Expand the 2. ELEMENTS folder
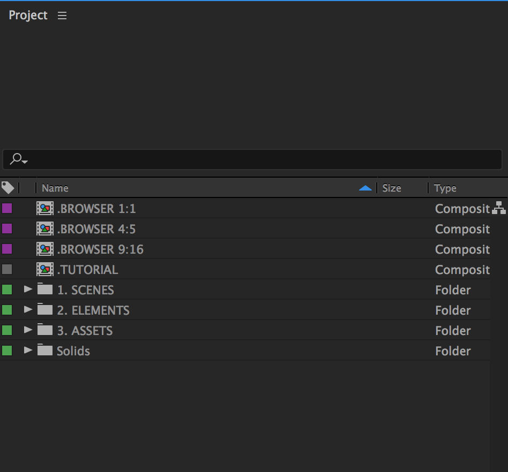 tap(28, 310)
